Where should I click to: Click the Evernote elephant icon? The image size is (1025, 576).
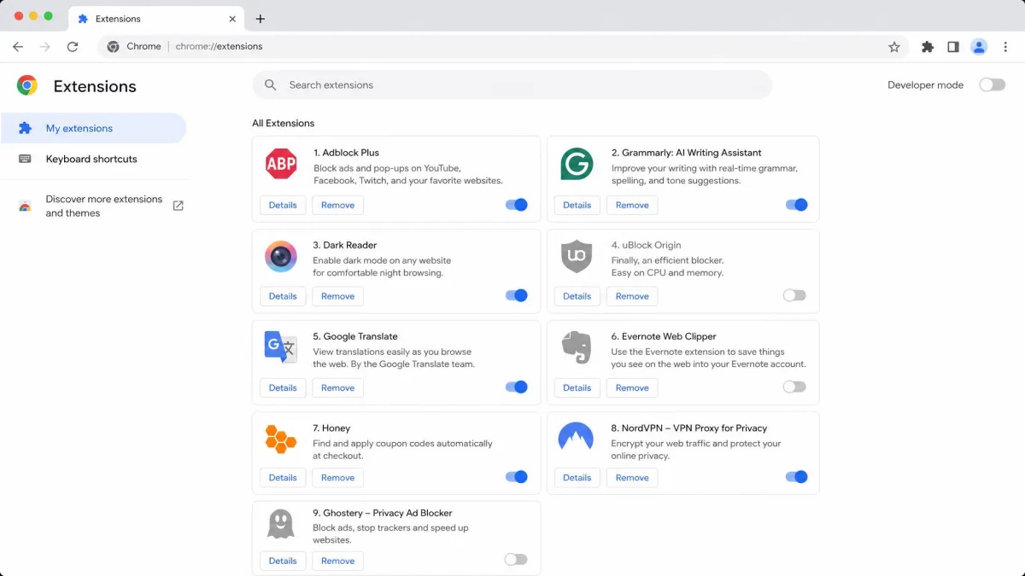point(577,347)
